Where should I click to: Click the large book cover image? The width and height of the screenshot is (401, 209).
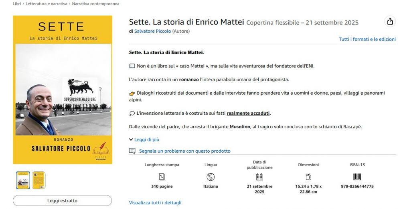[x=63, y=90]
